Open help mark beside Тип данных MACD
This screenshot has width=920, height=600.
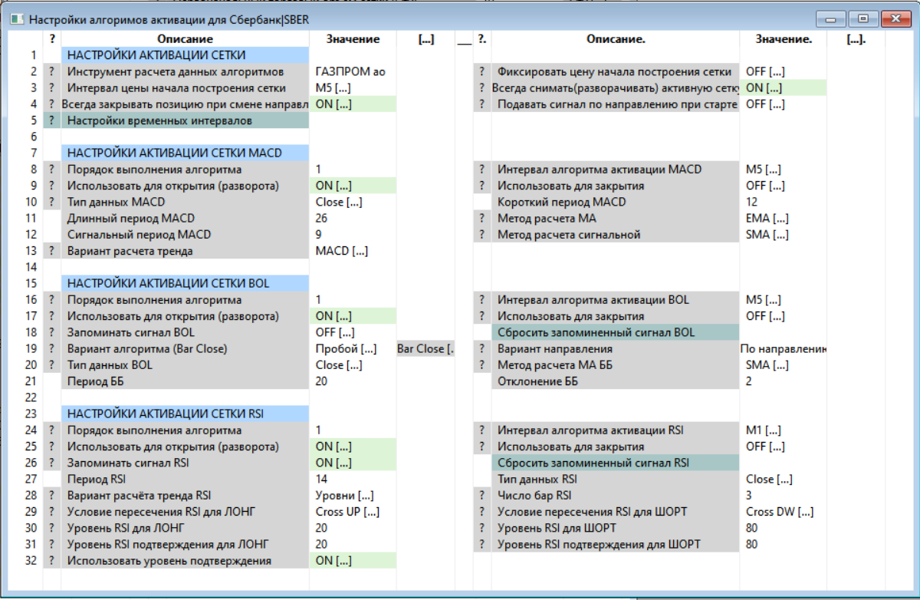coord(52,202)
